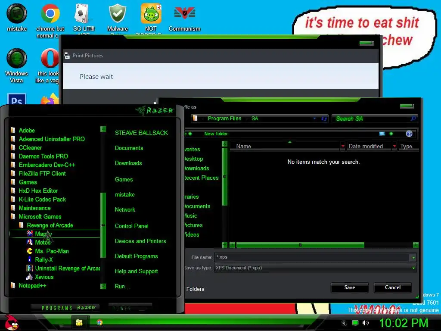The height and width of the screenshot is (331, 441).
Task: Open the Opera 'this look like' desktop icon
Action: click(x=50, y=66)
